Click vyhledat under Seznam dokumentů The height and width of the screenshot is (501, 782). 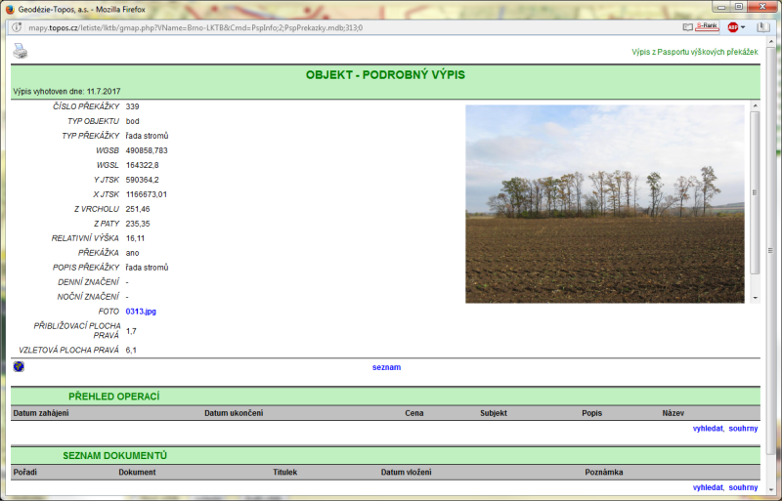pos(708,487)
